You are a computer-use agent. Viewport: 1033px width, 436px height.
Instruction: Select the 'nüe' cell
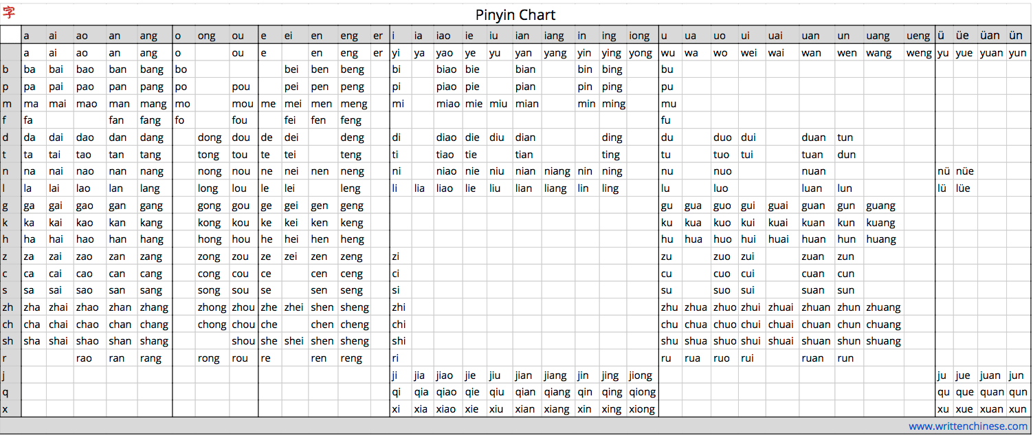coord(964,171)
